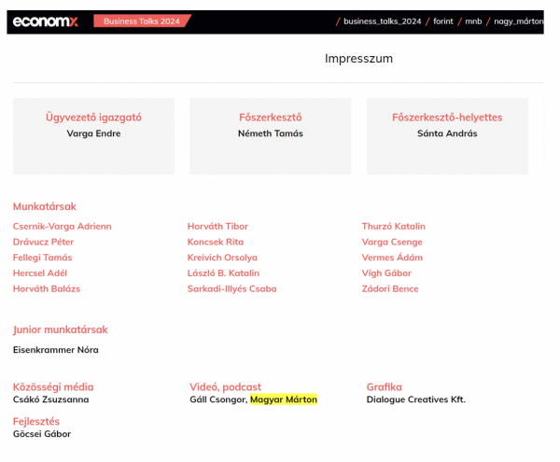
Task: Open the Business Talks 2024 banner
Action: (x=142, y=21)
